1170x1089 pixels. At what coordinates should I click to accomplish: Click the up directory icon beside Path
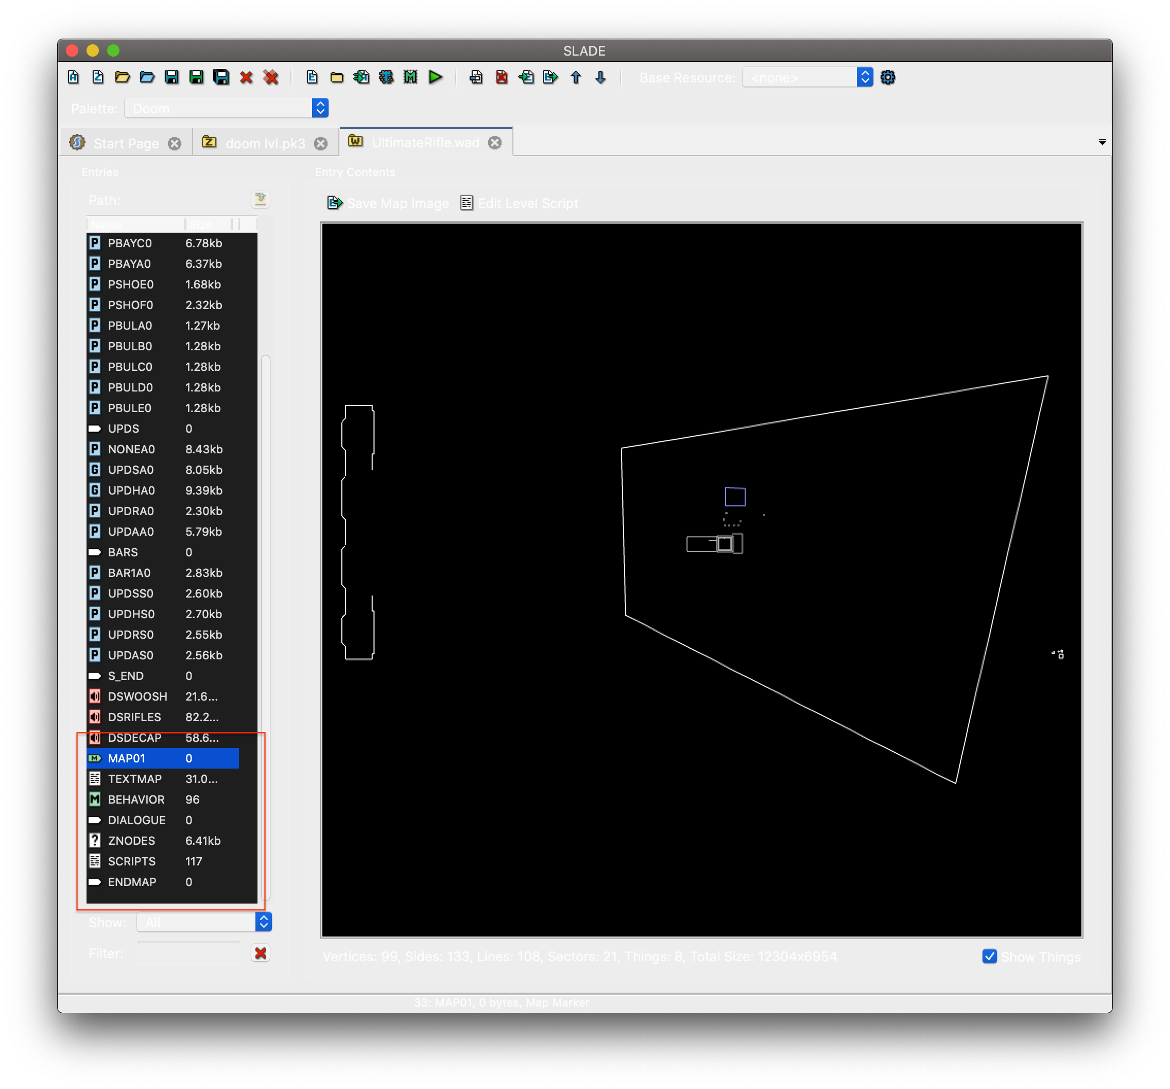pos(260,199)
